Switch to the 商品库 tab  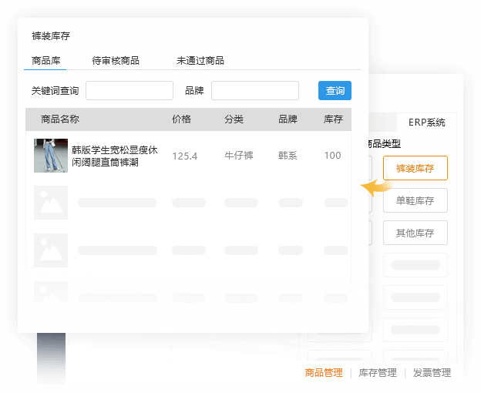click(x=46, y=61)
